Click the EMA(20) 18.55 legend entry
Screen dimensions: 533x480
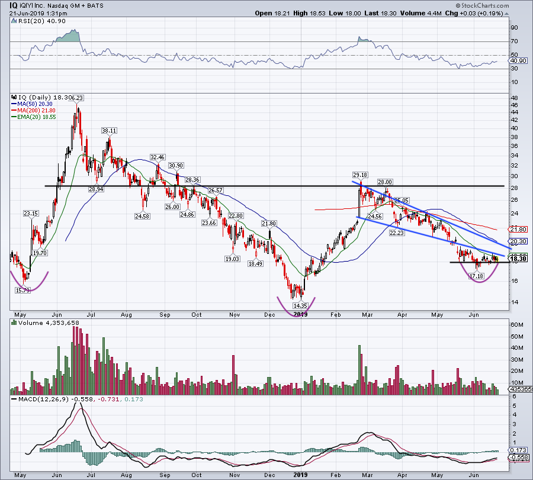point(34,117)
